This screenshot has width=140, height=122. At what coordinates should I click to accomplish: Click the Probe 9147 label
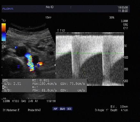tap(34, 110)
